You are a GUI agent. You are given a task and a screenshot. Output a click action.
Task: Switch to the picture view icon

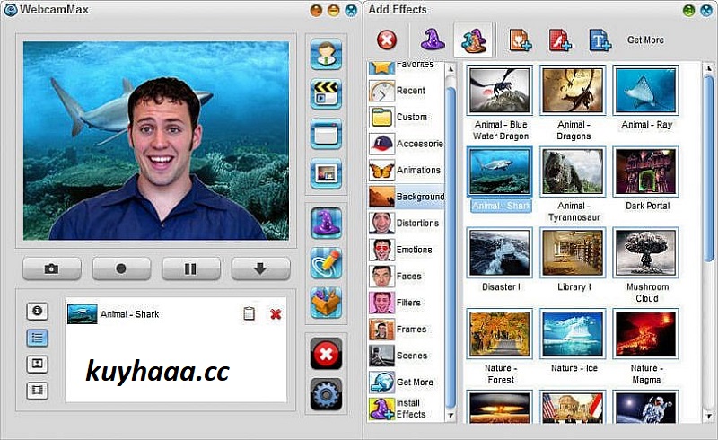pos(37,365)
